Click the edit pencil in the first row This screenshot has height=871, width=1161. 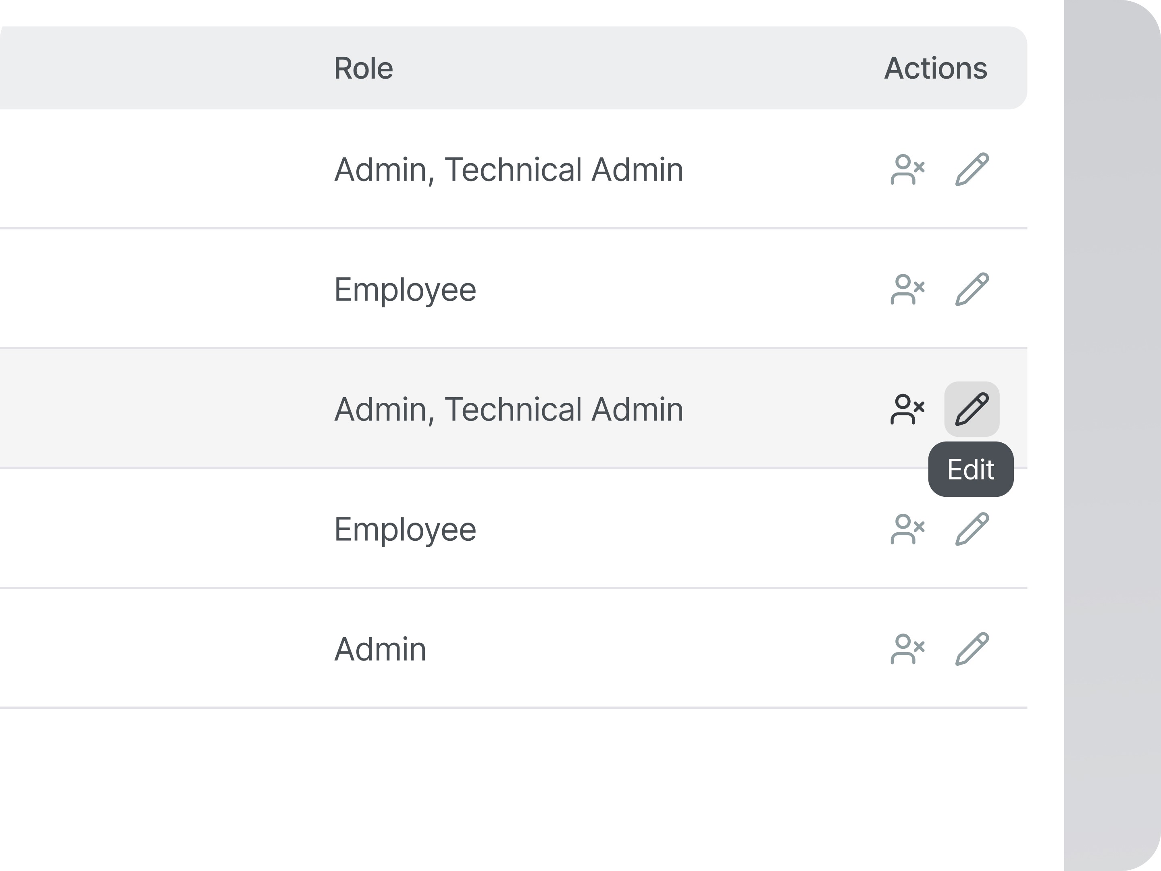(x=972, y=170)
